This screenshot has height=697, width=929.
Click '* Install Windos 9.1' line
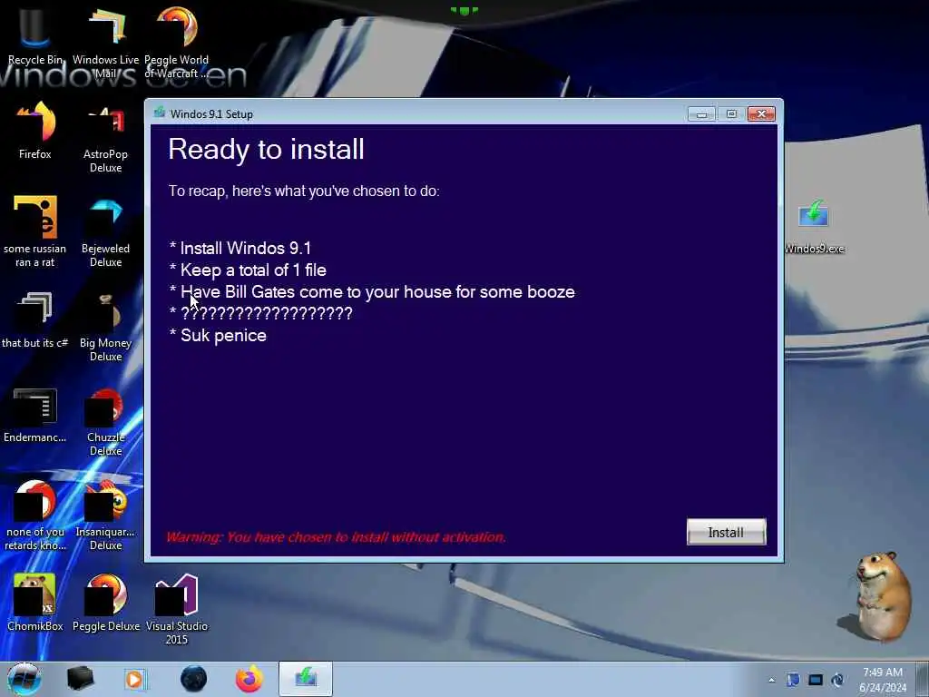[x=240, y=249]
